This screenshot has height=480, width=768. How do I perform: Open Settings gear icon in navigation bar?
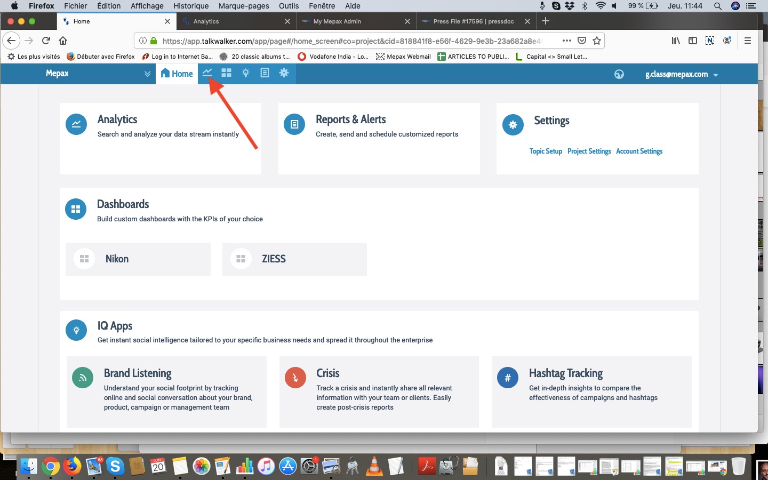(284, 73)
